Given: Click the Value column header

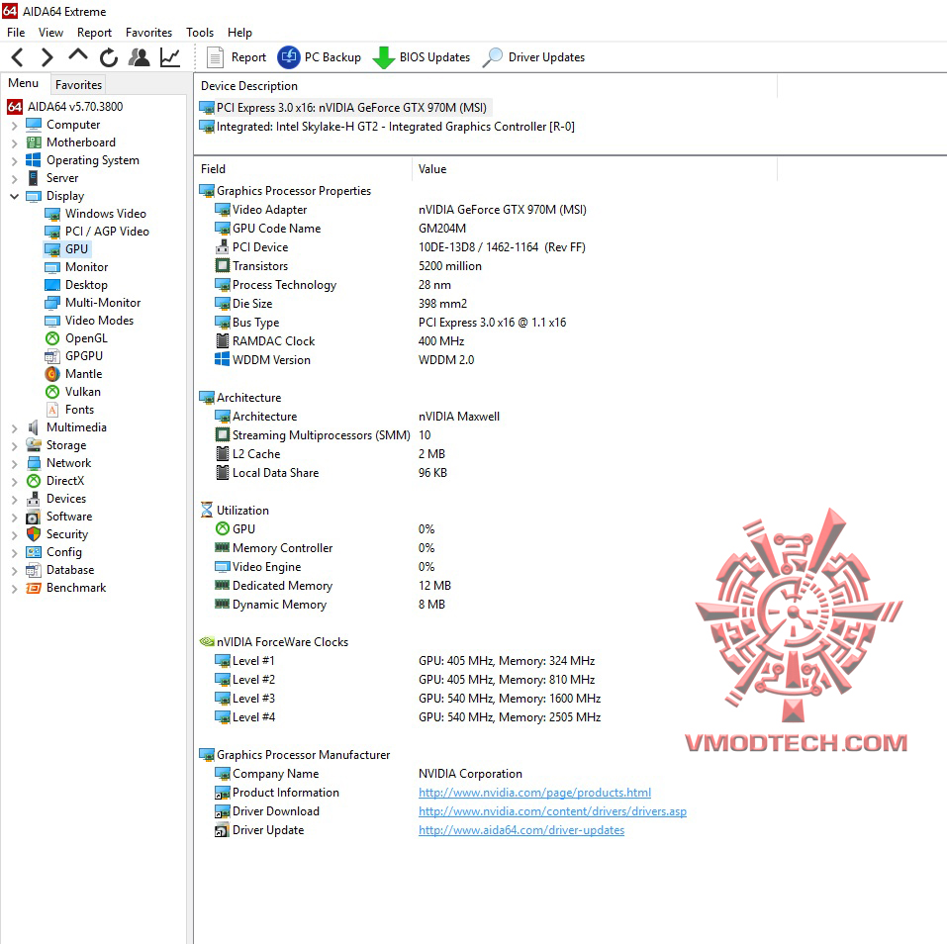Looking at the screenshot, I should click(595, 169).
